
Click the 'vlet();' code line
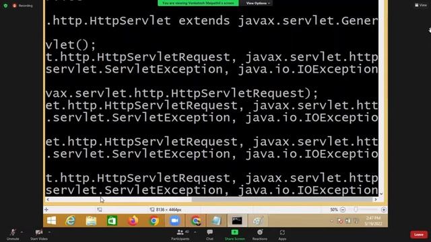pyautogui.click(x=71, y=45)
